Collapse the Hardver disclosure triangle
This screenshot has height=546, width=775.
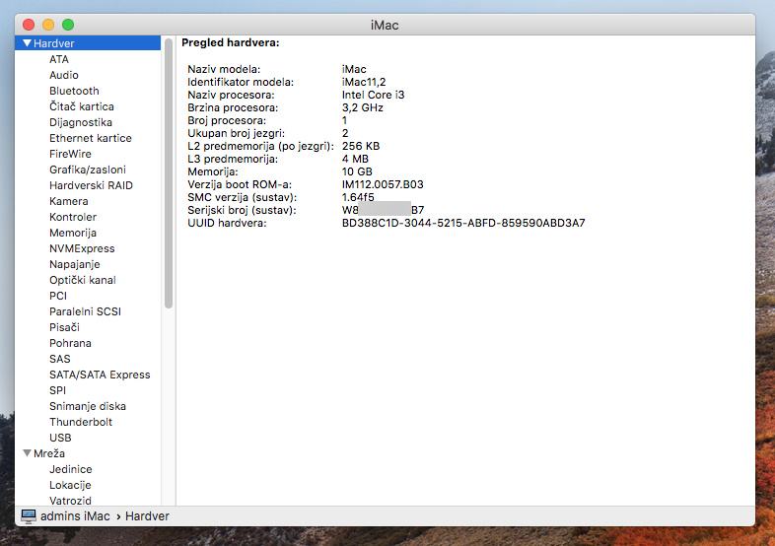coord(28,43)
